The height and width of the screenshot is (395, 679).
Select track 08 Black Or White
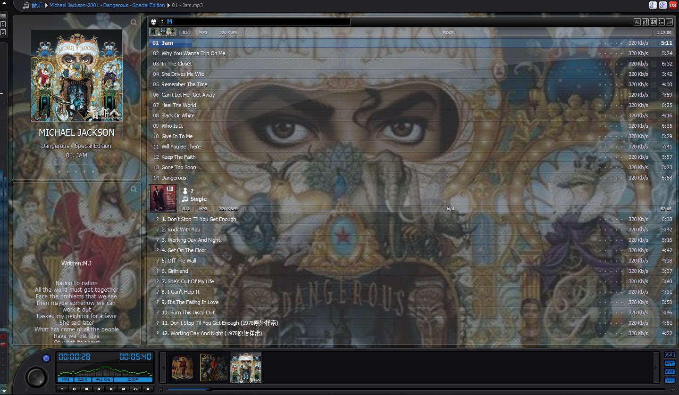tap(411, 115)
